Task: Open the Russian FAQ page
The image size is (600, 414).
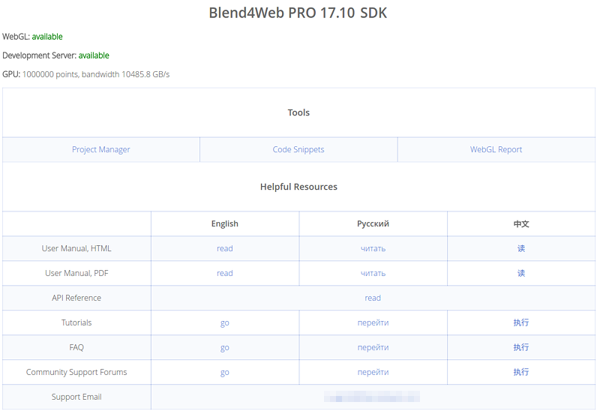Action: tap(373, 347)
